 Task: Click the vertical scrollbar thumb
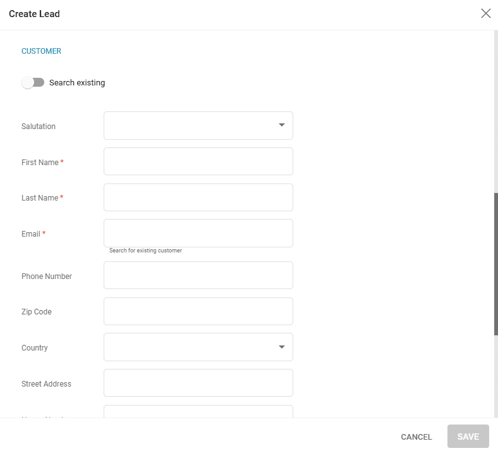[x=495, y=263]
